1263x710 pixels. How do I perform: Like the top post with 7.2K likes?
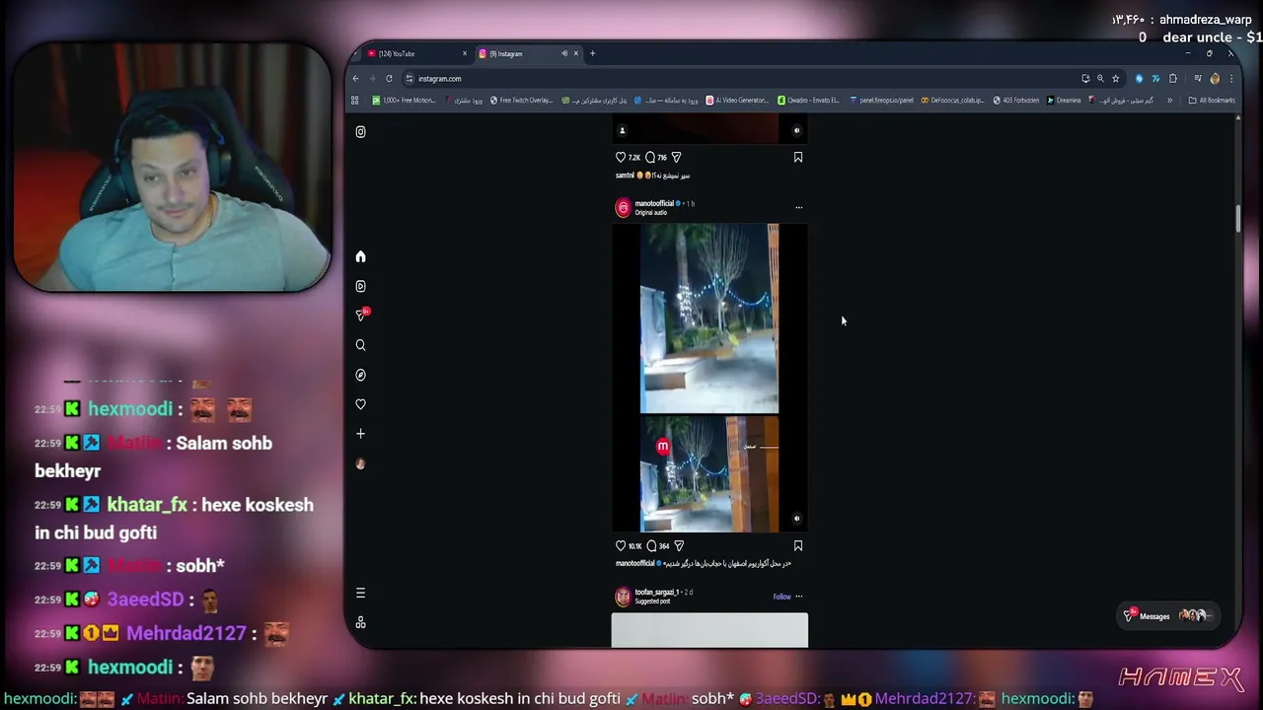[x=621, y=157]
